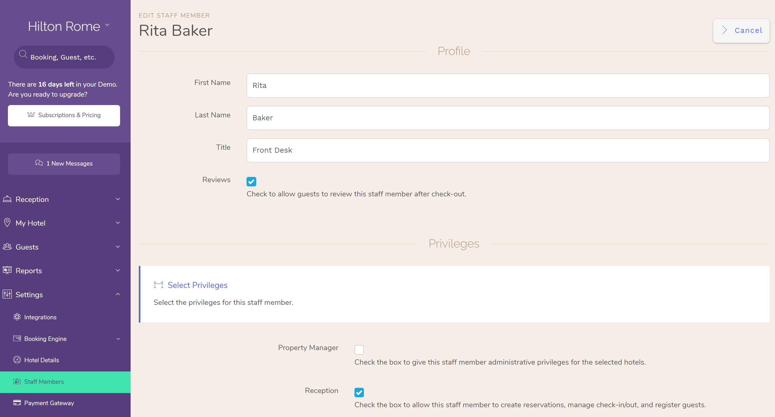This screenshot has width=775, height=417.
Task: Click the Reports sidebar icon
Action: coord(8,271)
